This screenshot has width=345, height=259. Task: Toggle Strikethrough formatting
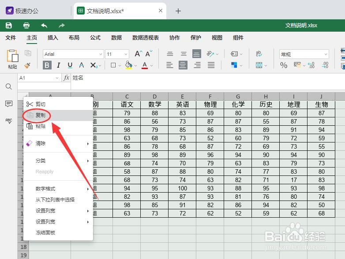click(82, 65)
